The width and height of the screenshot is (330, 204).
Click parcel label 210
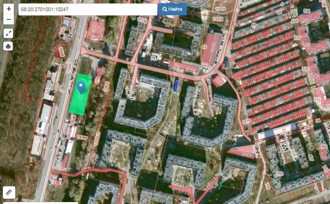coord(40,132)
